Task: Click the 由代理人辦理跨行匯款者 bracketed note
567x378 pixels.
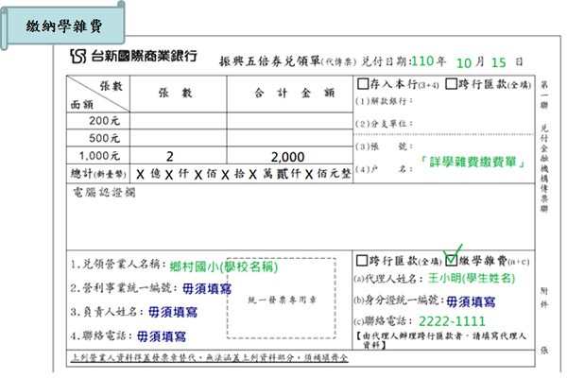Action: pyautogui.click(x=441, y=340)
